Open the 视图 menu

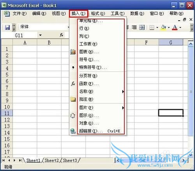tap(59, 13)
